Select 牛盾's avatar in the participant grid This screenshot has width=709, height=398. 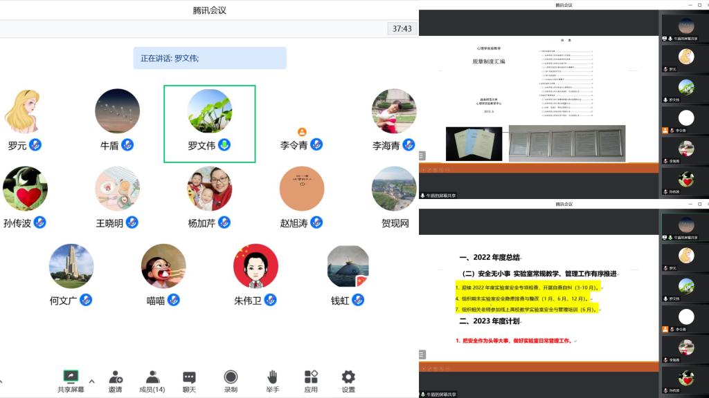point(117,111)
